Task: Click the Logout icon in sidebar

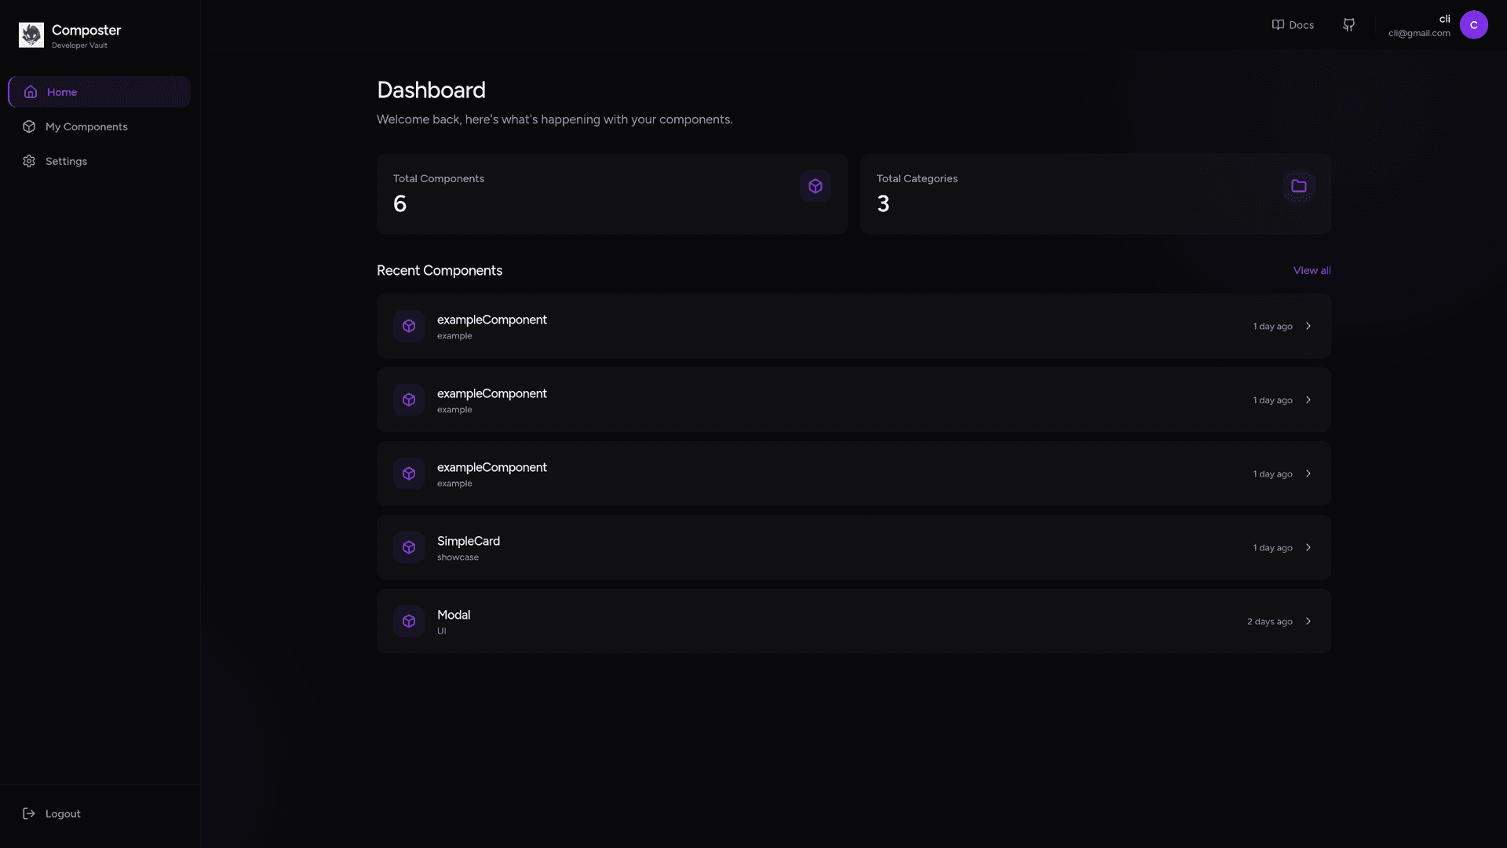Action: click(29, 813)
